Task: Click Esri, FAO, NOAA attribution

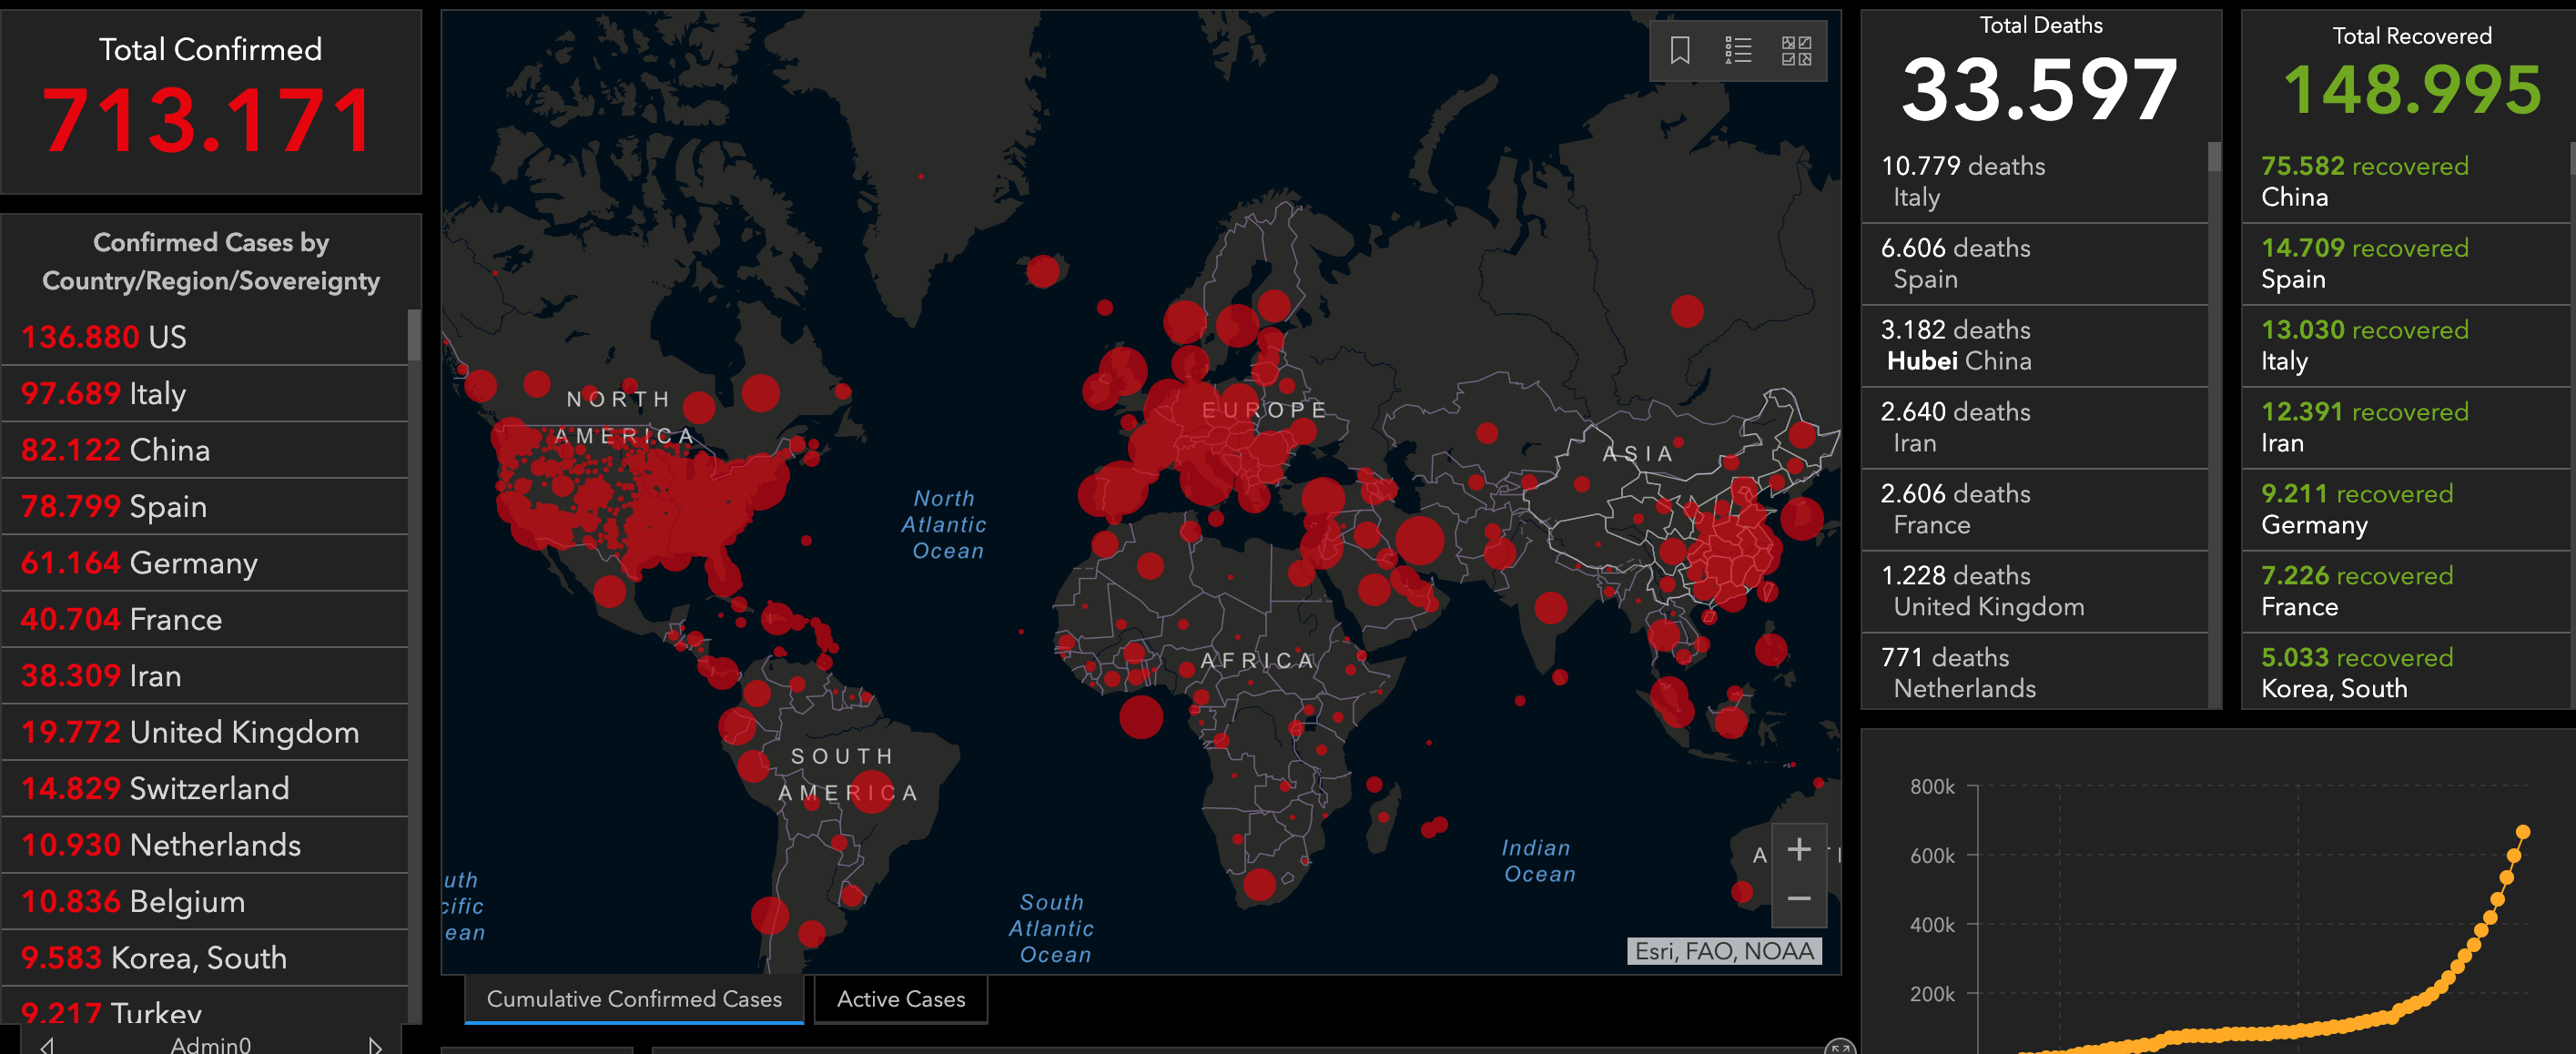Action: [x=1723, y=951]
